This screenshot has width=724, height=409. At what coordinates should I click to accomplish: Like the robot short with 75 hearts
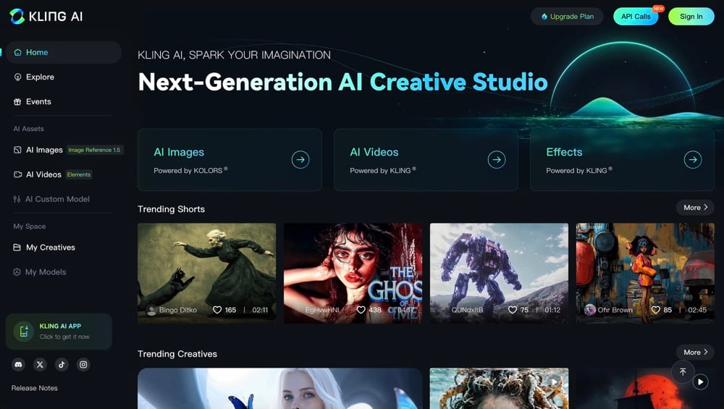tap(513, 310)
